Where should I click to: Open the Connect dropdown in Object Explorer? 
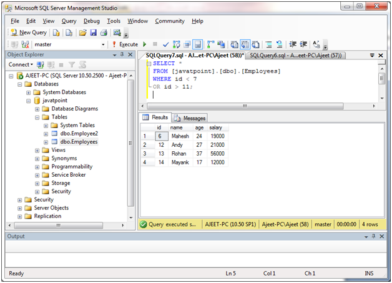21,64
